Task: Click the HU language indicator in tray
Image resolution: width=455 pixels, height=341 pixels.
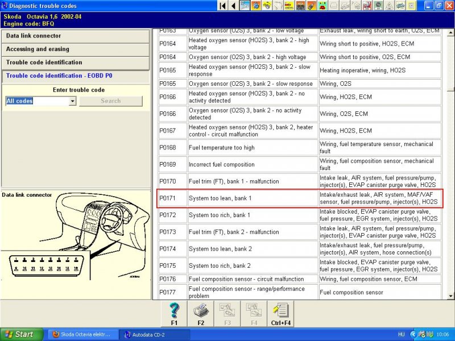Action: point(402,334)
